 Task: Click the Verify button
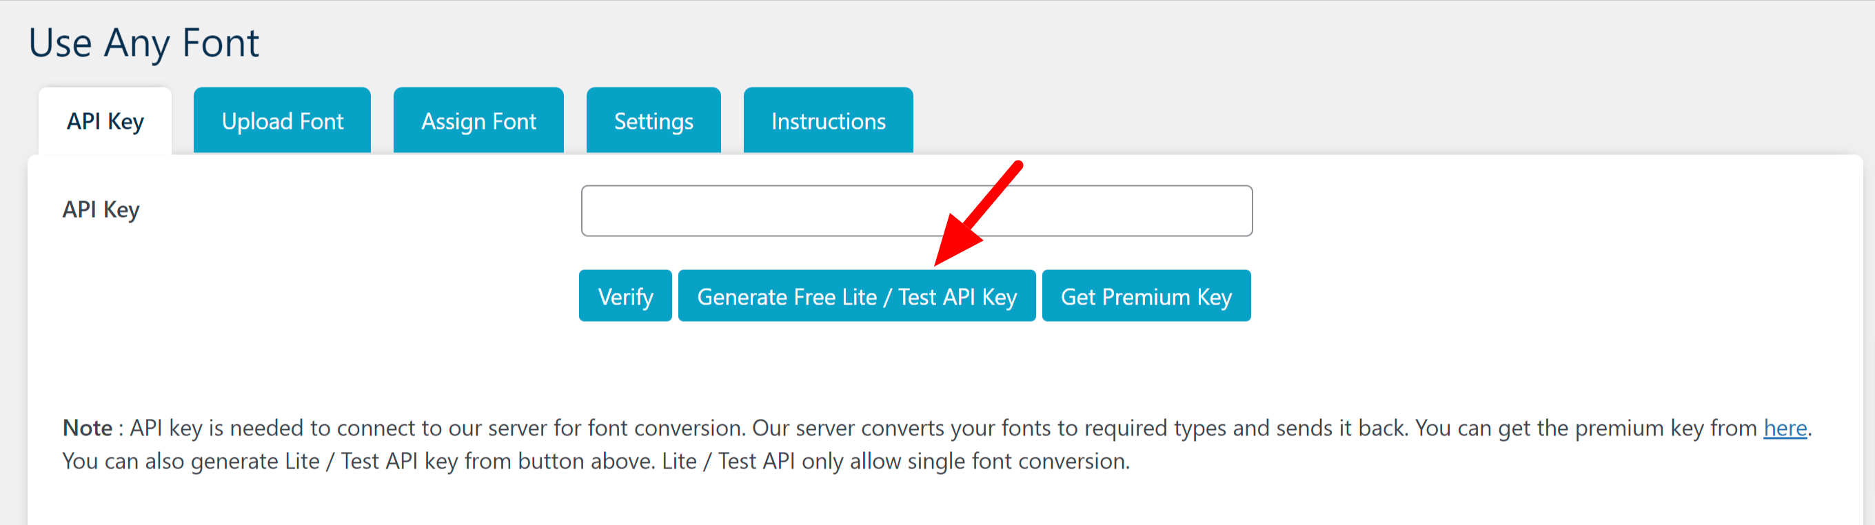[x=625, y=296]
